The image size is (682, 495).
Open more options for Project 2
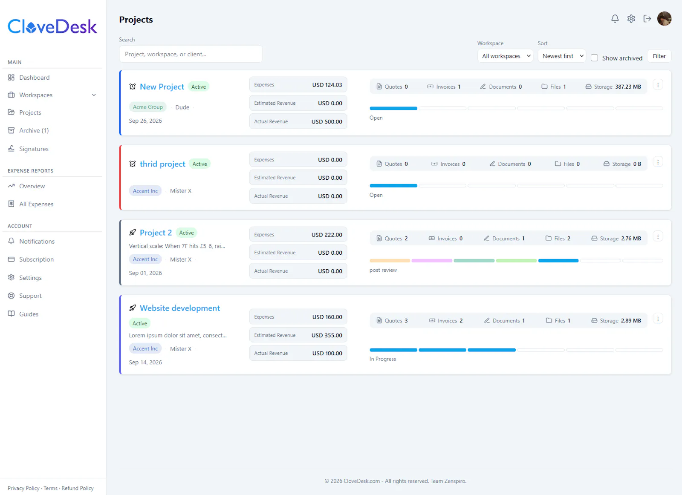[x=658, y=236]
